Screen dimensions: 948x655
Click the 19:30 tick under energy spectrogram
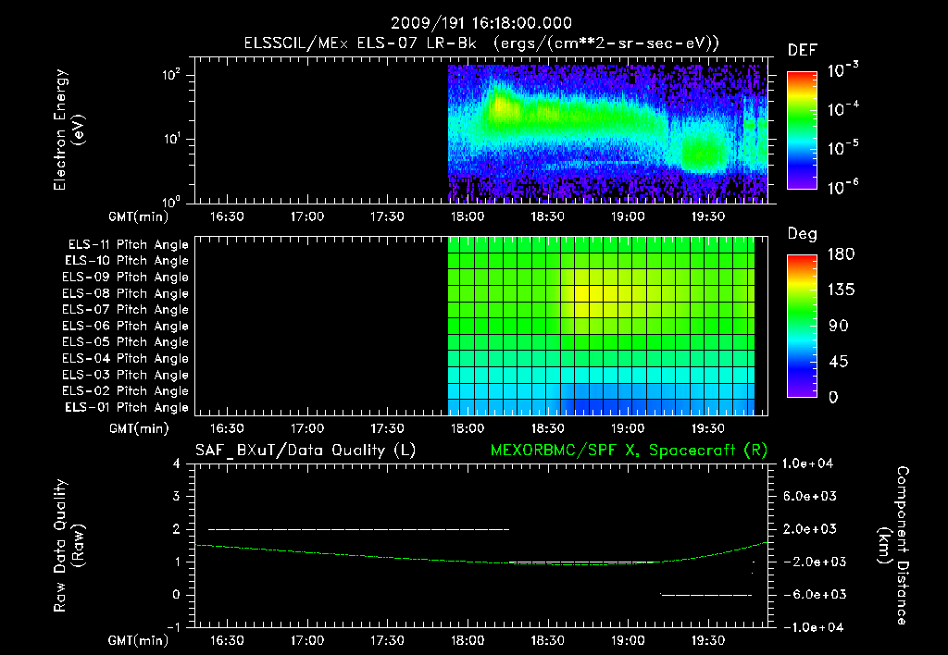708,216
